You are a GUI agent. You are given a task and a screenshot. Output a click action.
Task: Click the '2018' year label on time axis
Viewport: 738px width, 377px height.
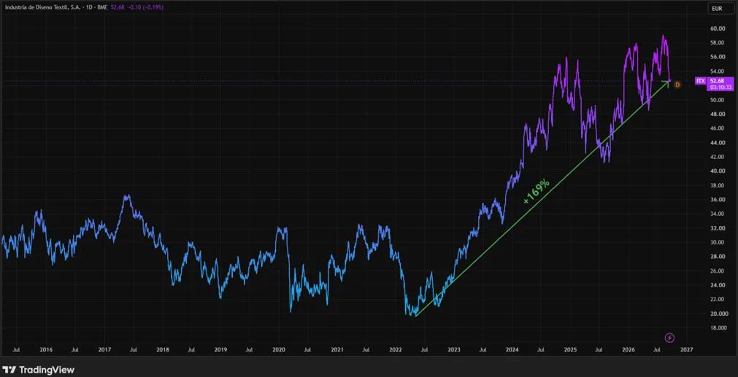click(x=162, y=350)
